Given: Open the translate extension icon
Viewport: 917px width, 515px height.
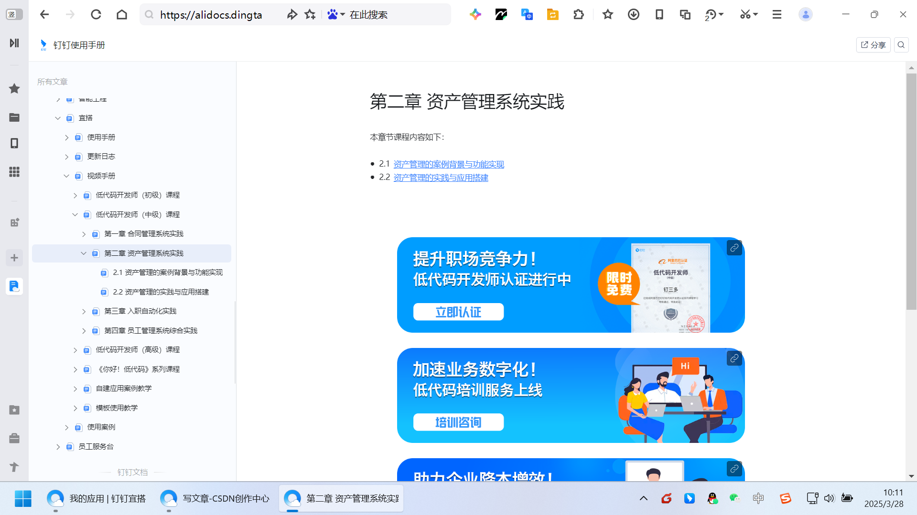Looking at the screenshot, I should point(527,15).
